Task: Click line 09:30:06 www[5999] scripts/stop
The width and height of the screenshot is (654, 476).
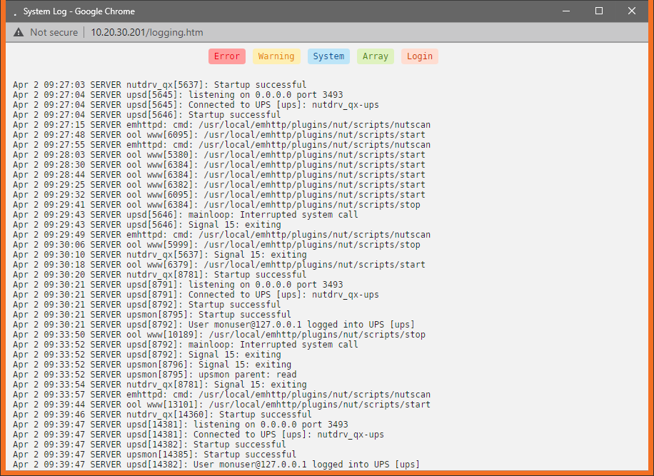Action: coord(216,245)
